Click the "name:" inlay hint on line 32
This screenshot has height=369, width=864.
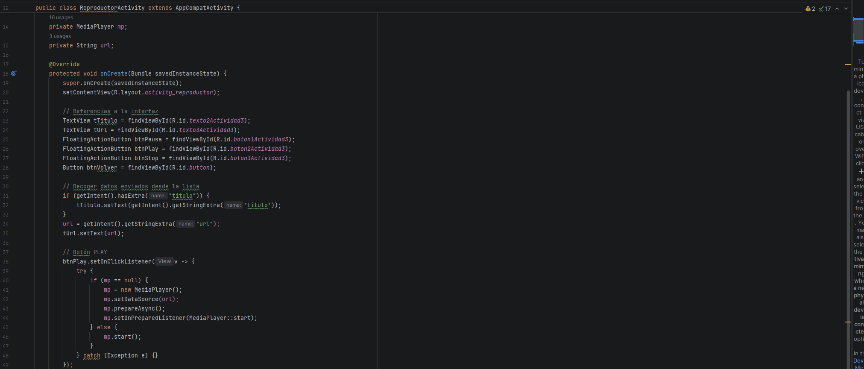(x=233, y=205)
